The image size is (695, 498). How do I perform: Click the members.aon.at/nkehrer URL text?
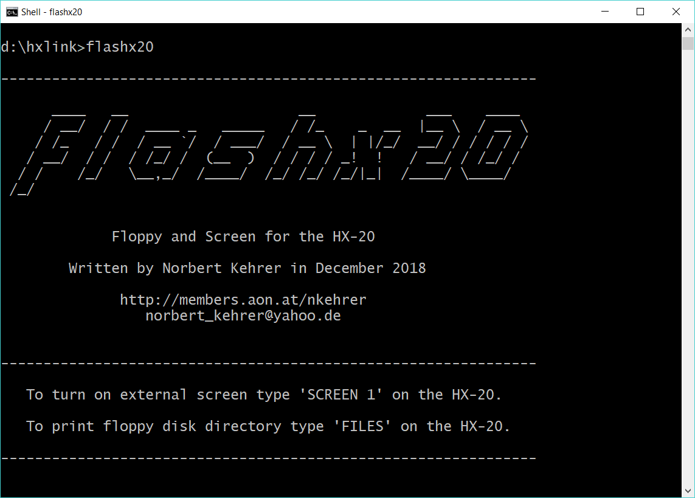pos(243,300)
